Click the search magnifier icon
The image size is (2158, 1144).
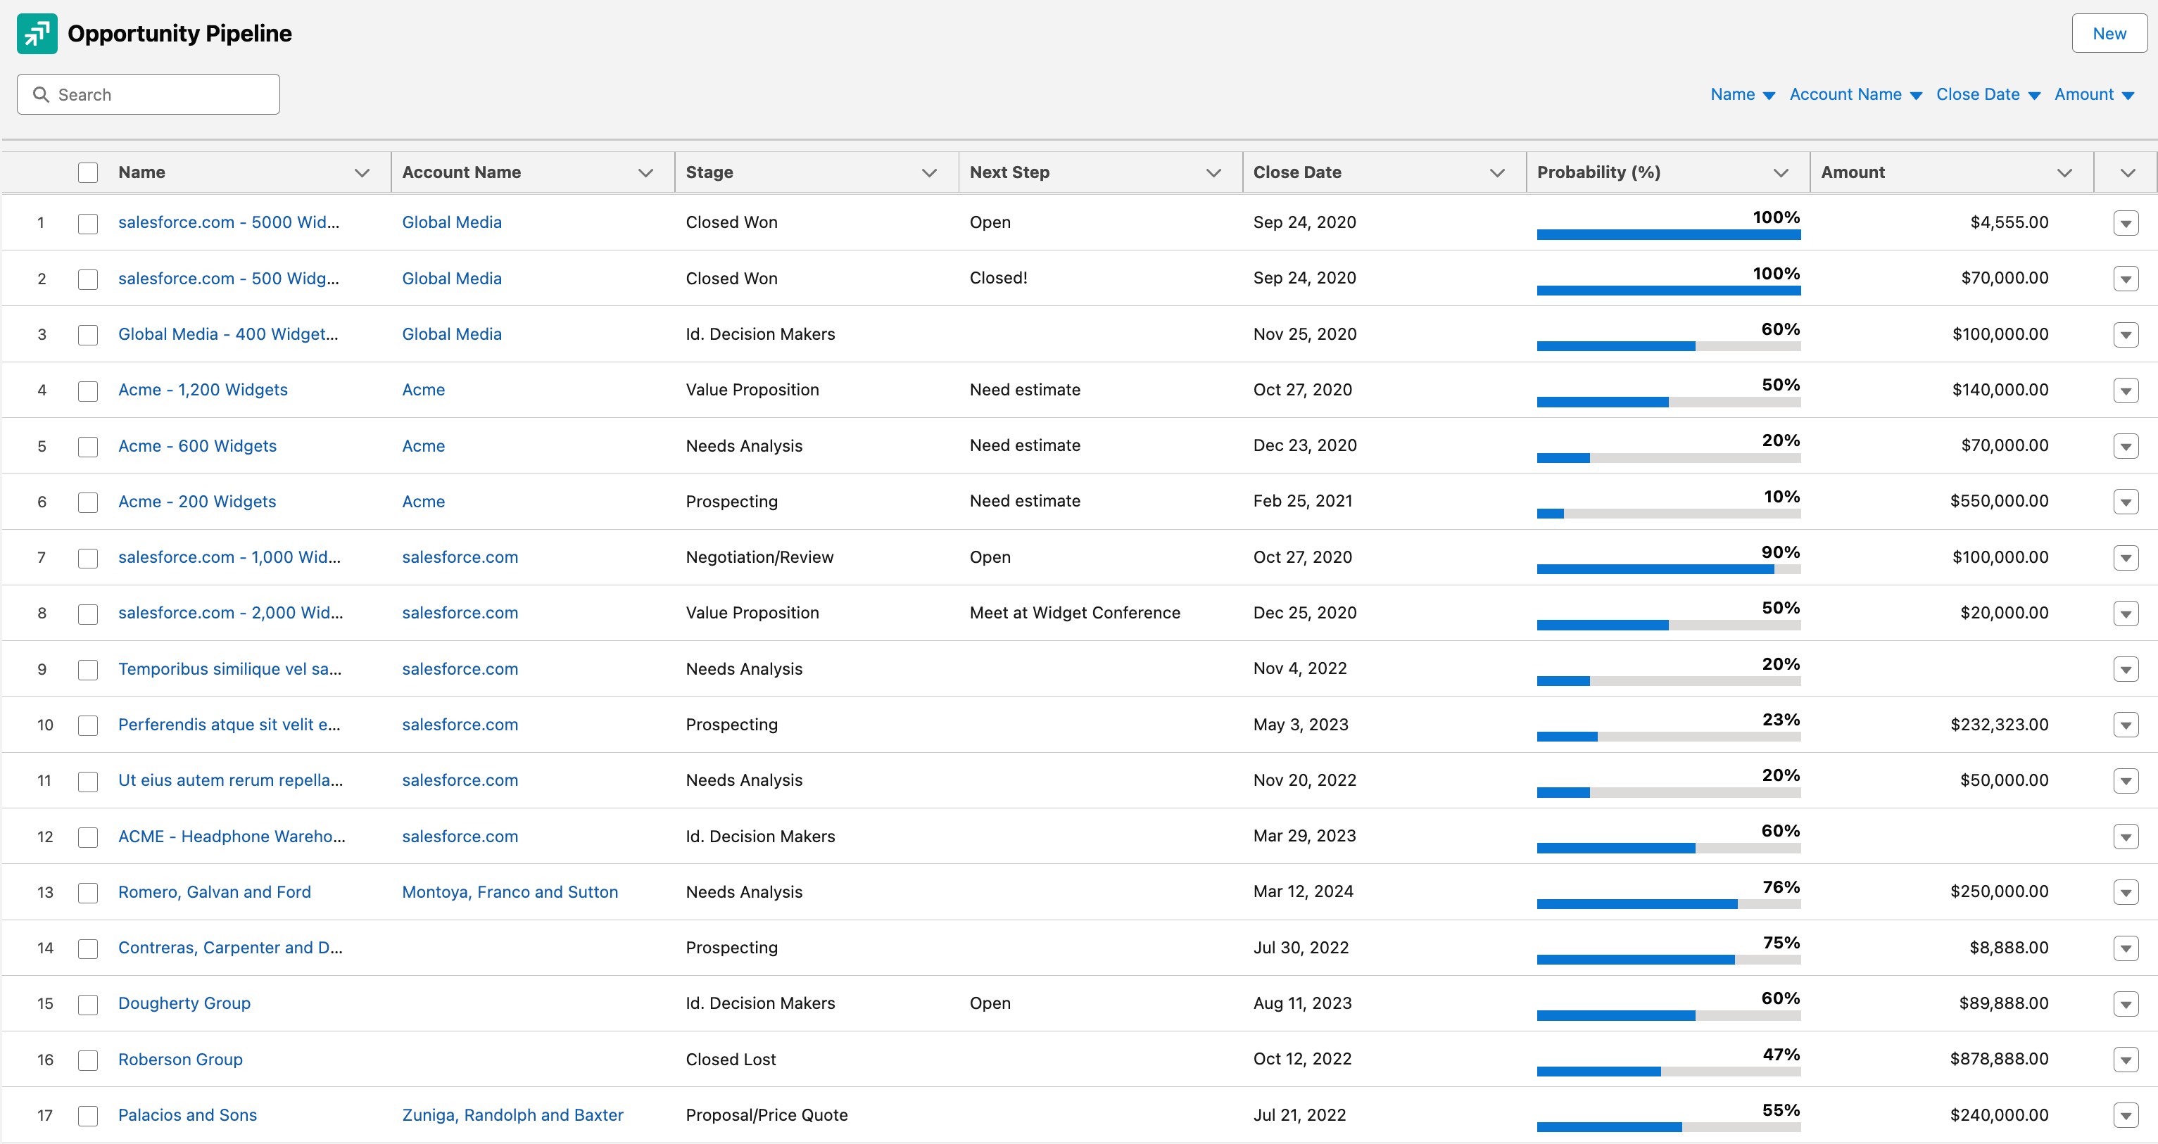(x=40, y=95)
